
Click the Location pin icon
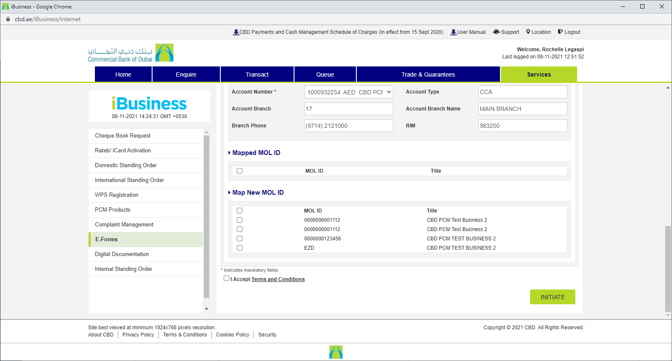528,32
